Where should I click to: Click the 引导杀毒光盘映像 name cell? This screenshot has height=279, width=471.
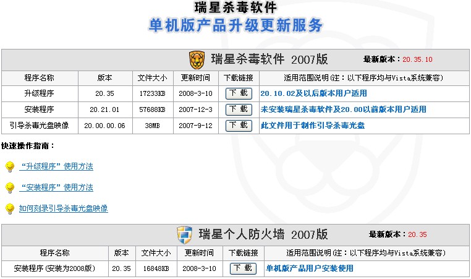(x=40, y=126)
